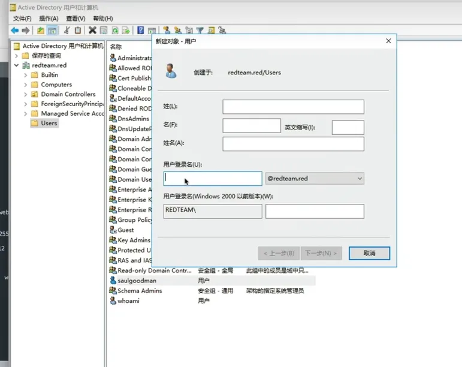
Task: Click the pre-Windows 2000 logon name field
Action: (315, 211)
